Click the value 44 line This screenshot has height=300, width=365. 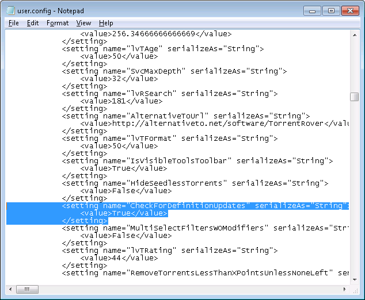(119, 258)
